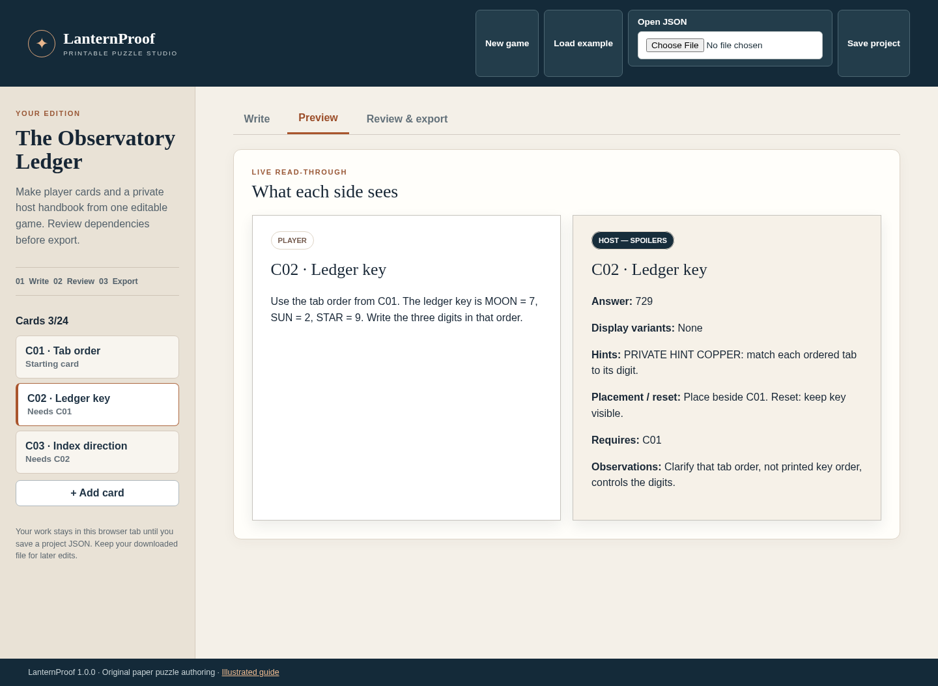Switch to the Write tab
Image resolution: width=938 pixels, height=686 pixels.
[x=257, y=119]
